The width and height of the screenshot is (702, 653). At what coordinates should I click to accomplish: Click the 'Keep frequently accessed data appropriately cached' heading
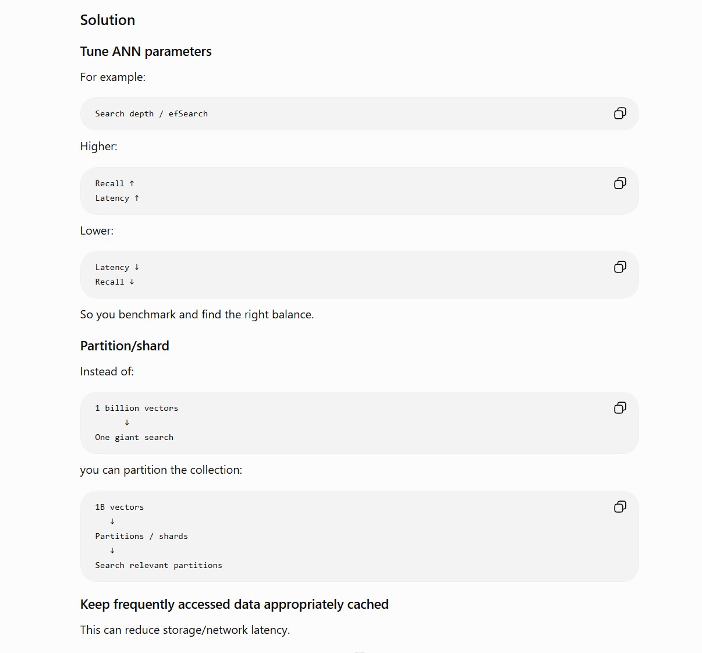(234, 604)
